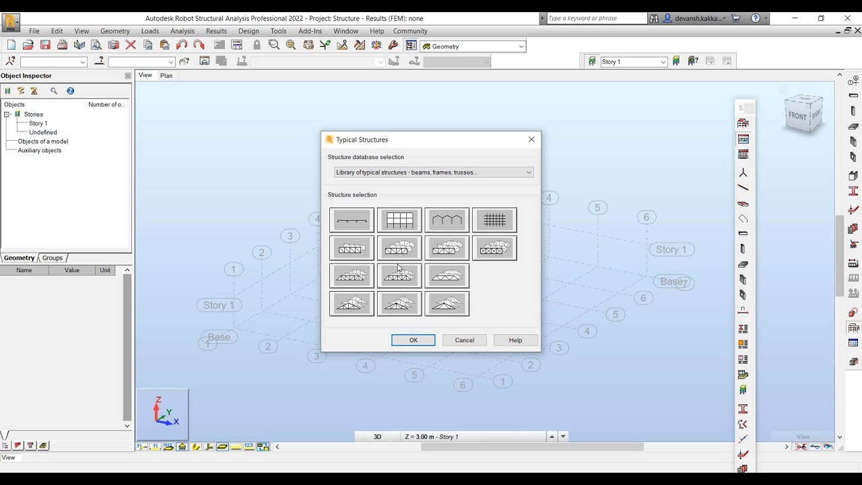This screenshot has width=862, height=485.
Task: Expand the node selection combo box
Action: coord(54,62)
